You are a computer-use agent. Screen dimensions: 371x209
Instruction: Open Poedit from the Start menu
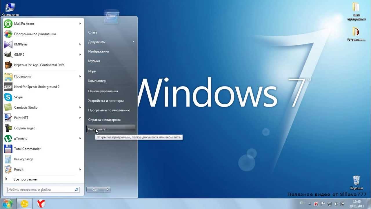pos(43,170)
